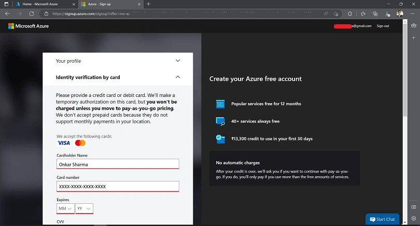Image resolution: width=420 pixels, height=226 pixels.
Task: Open the browser extensions puzzle icon
Action: tap(350, 13)
